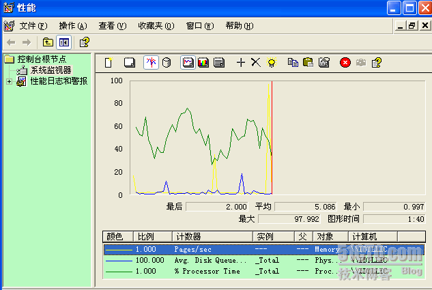Image resolution: width=432 pixels, height=290 pixels.
Task: Open graph Properties icon
Action: tap(324, 63)
